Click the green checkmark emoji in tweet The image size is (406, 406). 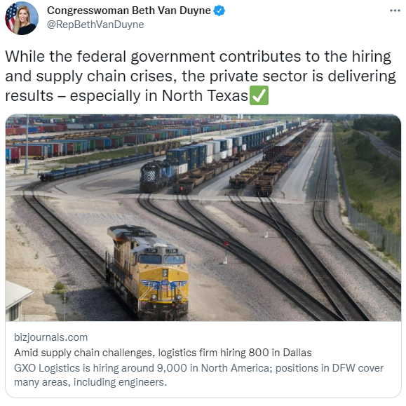click(259, 95)
